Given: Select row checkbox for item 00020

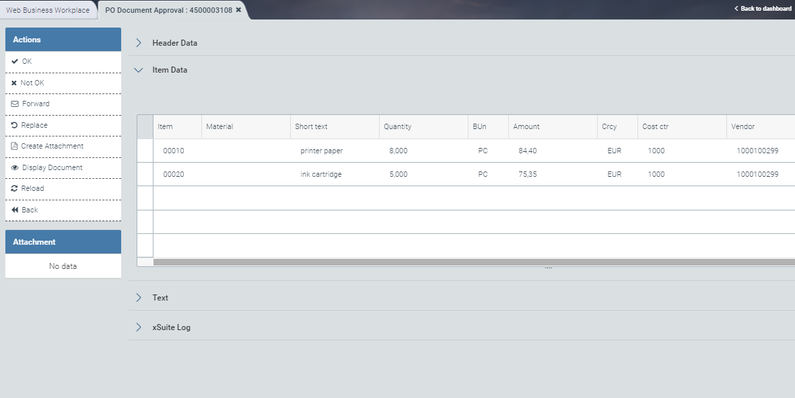Looking at the screenshot, I should point(145,174).
